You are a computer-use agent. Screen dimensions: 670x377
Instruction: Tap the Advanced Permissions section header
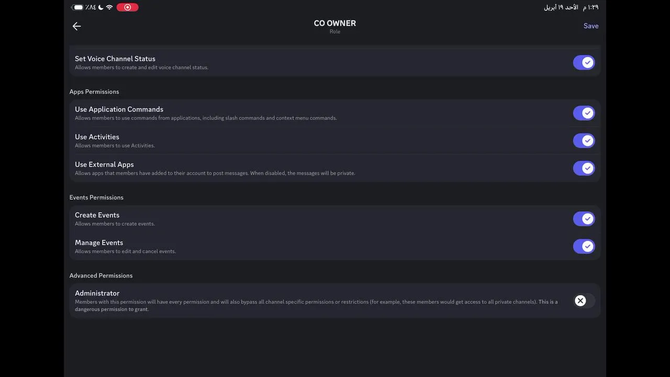(x=101, y=275)
